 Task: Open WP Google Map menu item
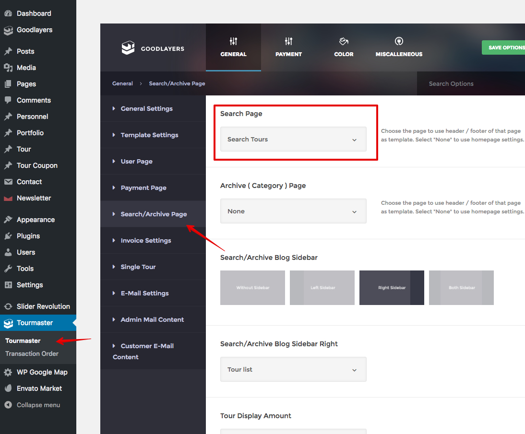pos(42,372)
